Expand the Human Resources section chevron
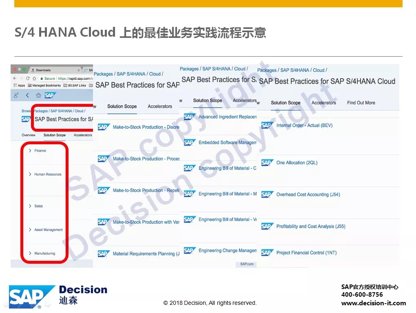This screenshot has width=416, height=313. (30, 174)
